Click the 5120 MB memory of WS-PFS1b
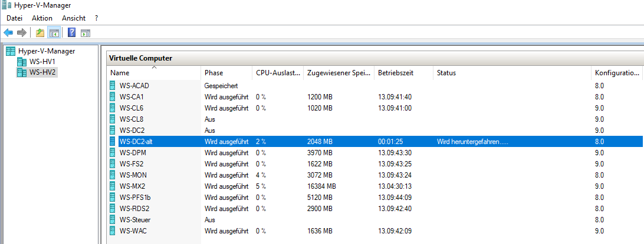 (x=320, y=198)
